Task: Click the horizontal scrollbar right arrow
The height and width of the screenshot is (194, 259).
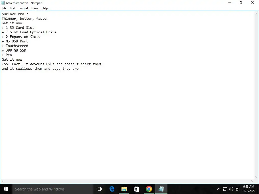Action: tap(252, 181)
